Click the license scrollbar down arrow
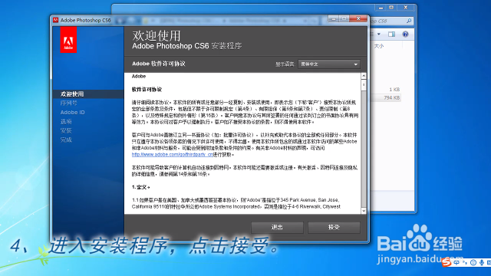The width and height of the screenshot is (491, 276). click(364, 211)
